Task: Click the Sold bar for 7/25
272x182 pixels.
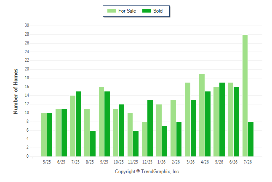Action: pos(78,124)
